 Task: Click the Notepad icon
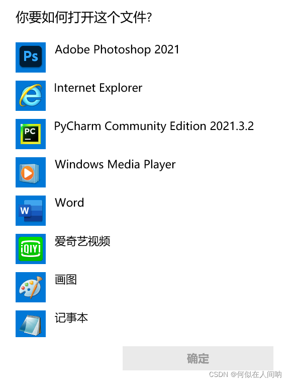pos(31,324)
